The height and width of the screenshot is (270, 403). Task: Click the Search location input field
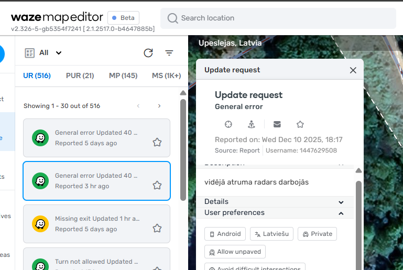283,18
